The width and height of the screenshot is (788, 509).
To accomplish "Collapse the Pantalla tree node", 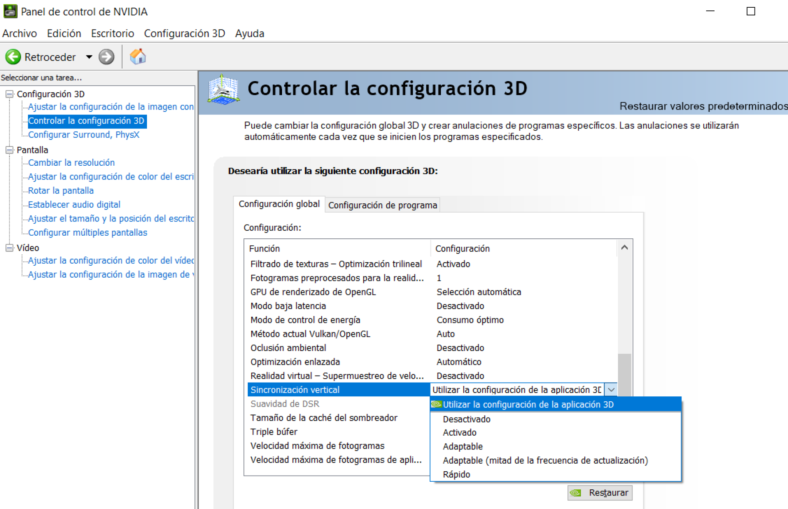I will [x=10, y=150].
